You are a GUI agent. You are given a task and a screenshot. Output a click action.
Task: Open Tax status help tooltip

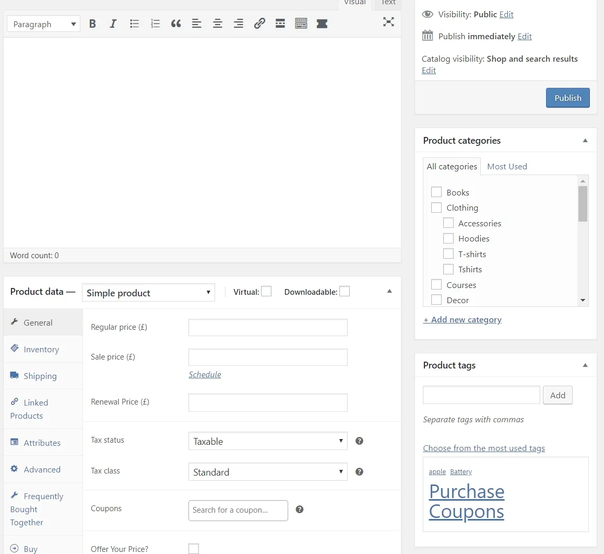359,441
